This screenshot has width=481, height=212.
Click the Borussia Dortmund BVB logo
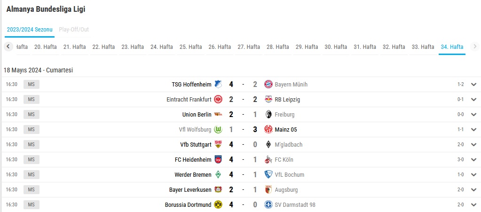pyautogui.click(x=218, y=204)
